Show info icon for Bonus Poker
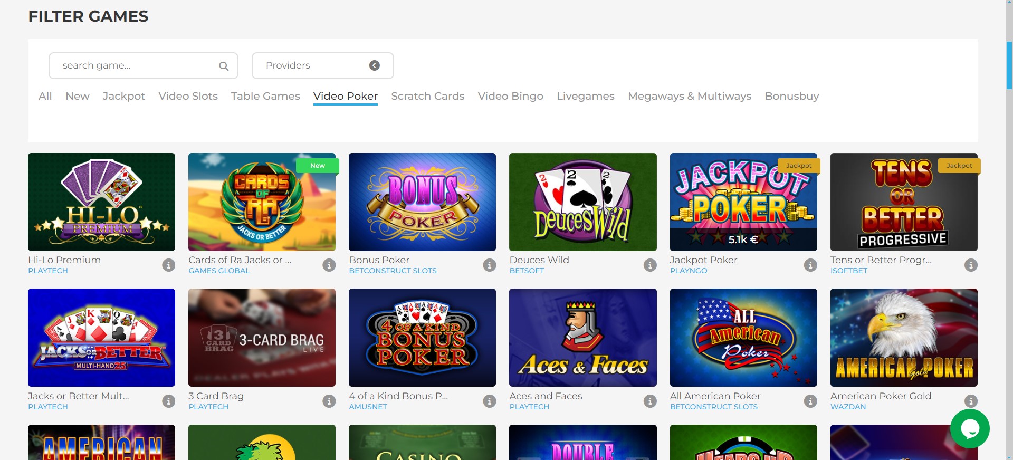 (490, 265)
